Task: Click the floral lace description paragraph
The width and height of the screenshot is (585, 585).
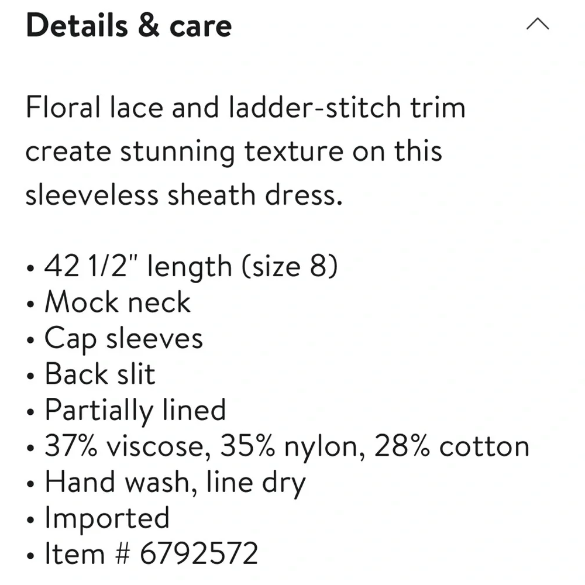Action: (234, 151)
